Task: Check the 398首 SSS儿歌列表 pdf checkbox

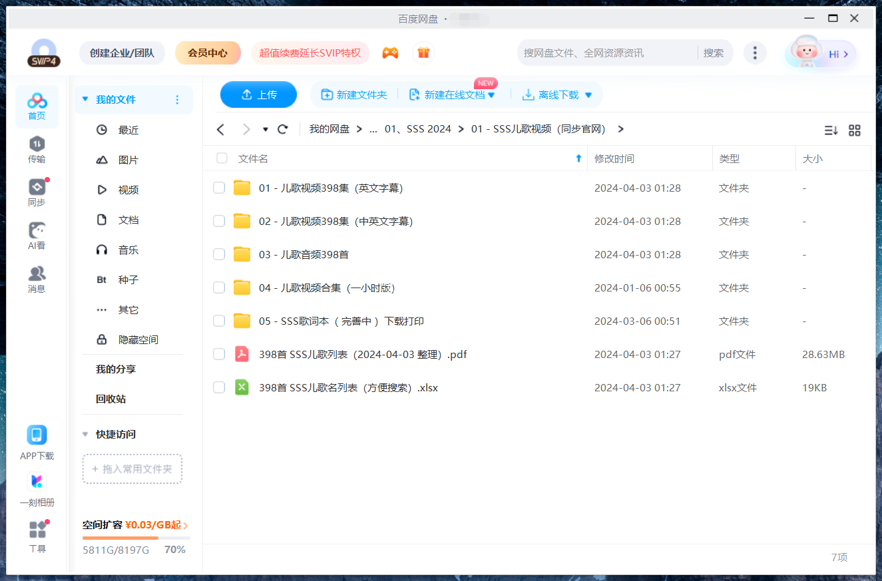Action: pos(219,354)
